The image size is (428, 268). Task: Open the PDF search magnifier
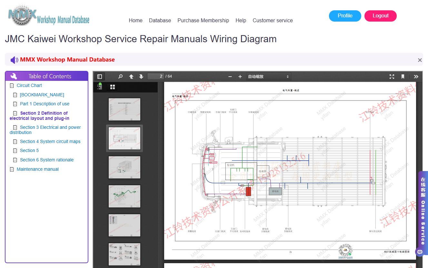click(x=120, y=77)
